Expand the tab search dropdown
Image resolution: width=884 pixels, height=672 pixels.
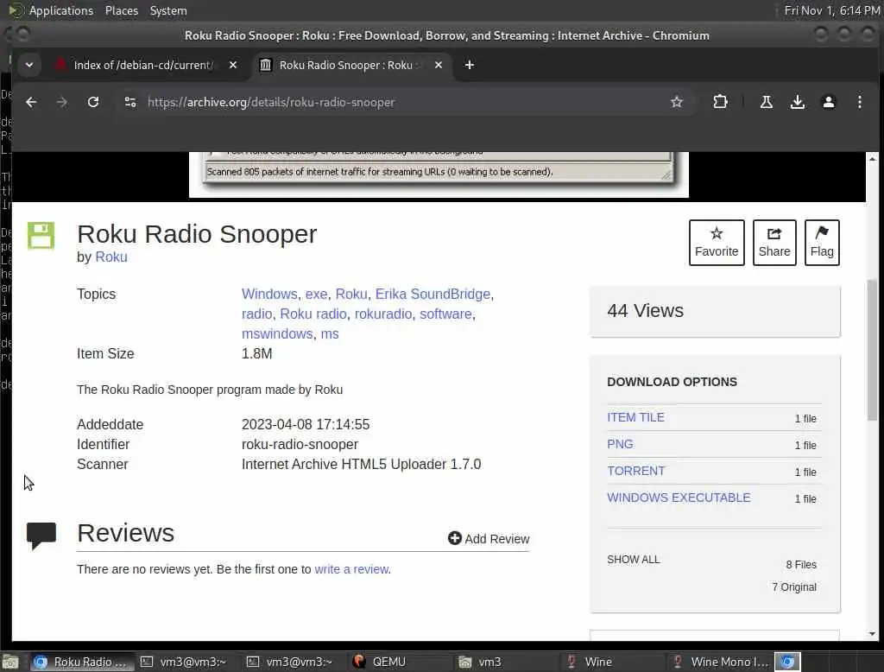pyautogui.click(x=29, y=65)
